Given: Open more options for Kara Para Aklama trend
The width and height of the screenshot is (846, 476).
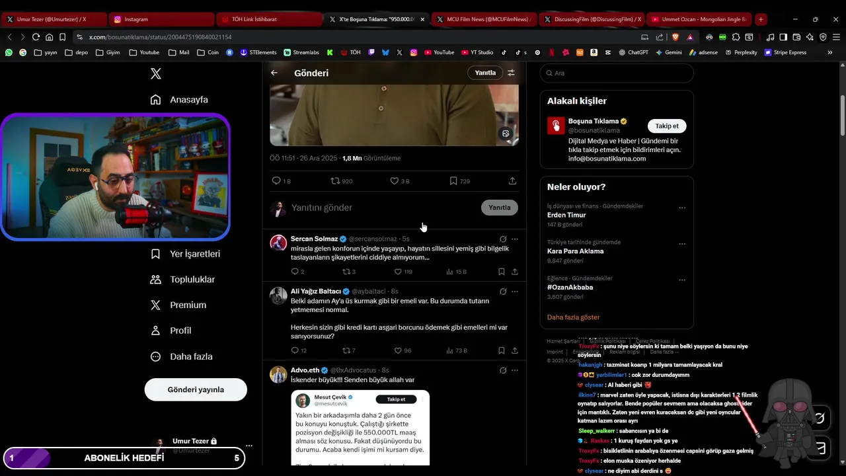Looking at the screenshot, I should coord(682,244).
